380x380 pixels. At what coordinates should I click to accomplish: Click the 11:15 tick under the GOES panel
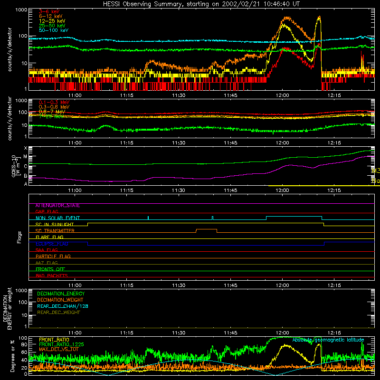point(127,190)
